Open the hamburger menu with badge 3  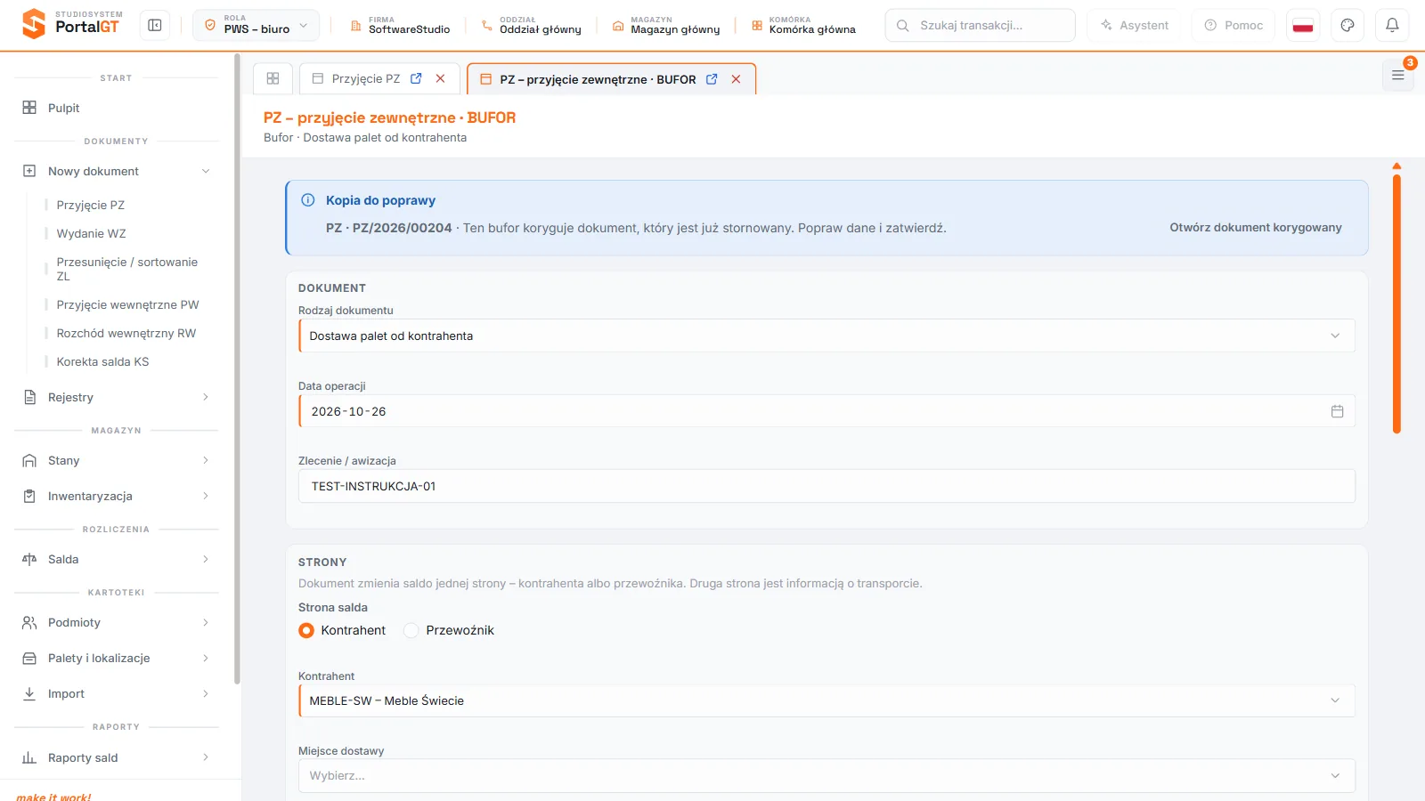[x=1398, y=76]
